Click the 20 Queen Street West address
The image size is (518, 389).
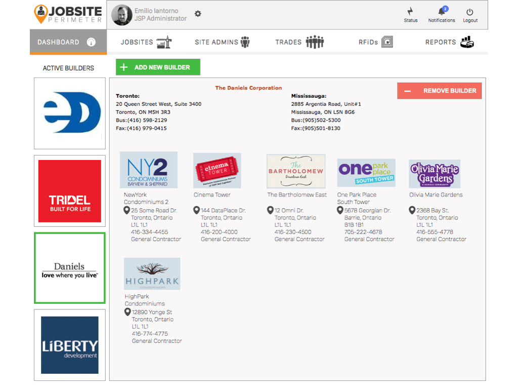[158, 104]
